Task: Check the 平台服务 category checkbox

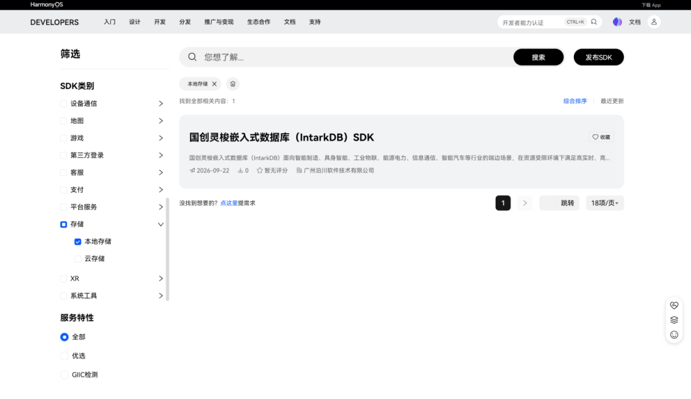Action: point(63,207)
